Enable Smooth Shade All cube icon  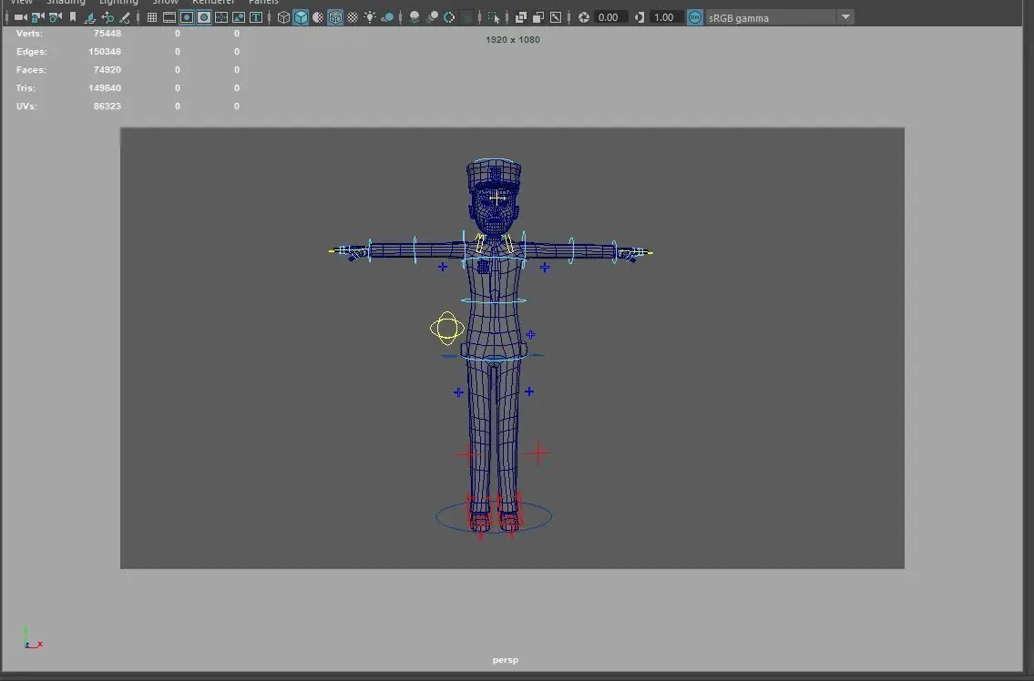click(x=301, y=18)
